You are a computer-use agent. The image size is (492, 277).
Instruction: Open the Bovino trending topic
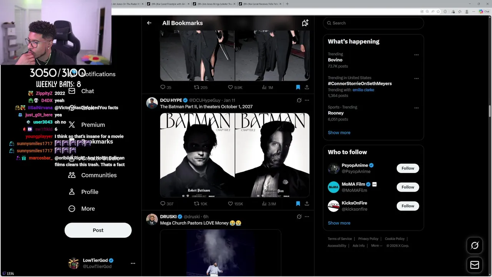(x=335, y=60)
